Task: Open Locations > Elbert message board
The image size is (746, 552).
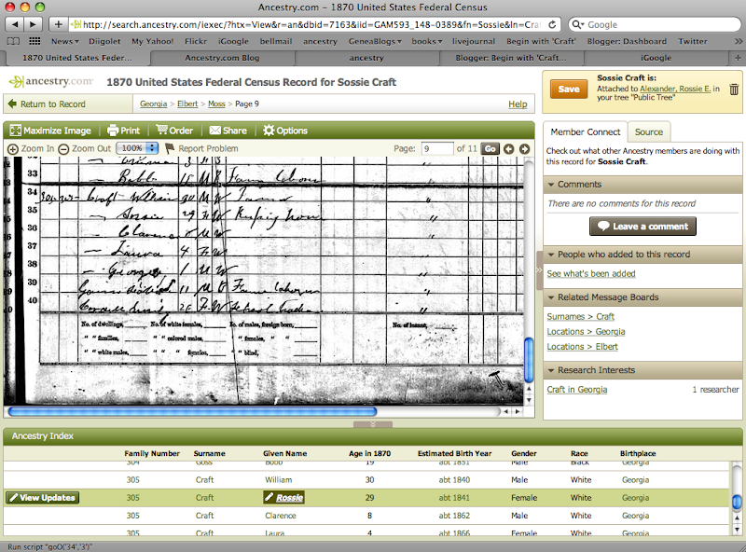Action: click(x=582, y=347)
